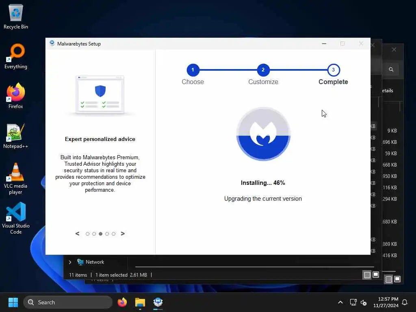Launch Firefox from the desktop shortcut
This screenshot has height=312, width=416.
pyautogui.click(x=16, y=96)
